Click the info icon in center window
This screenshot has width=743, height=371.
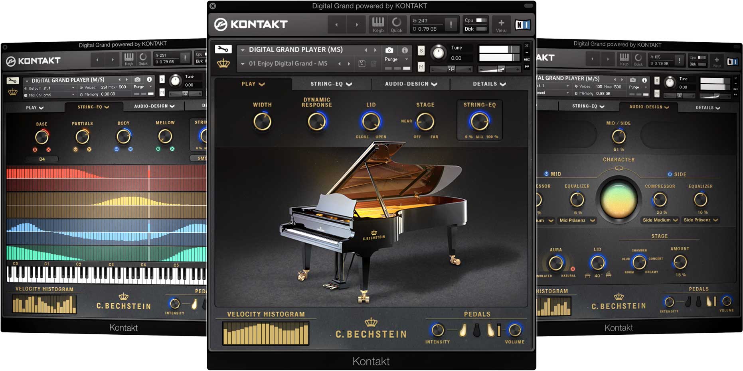405,50
